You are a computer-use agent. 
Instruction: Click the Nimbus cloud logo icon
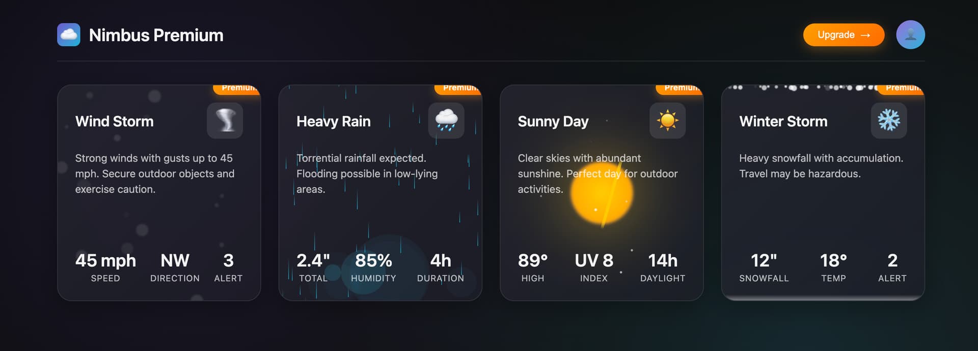[69, 35]
